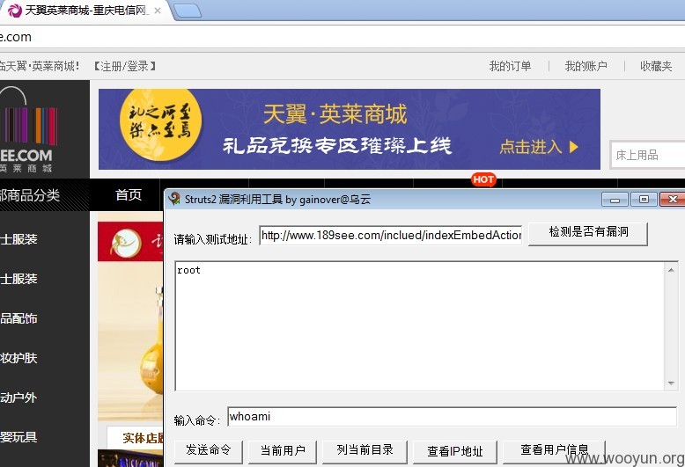Select the 妆护肤 category in sidebar
The height and width of the screenshot is (467, 685).
18,358
